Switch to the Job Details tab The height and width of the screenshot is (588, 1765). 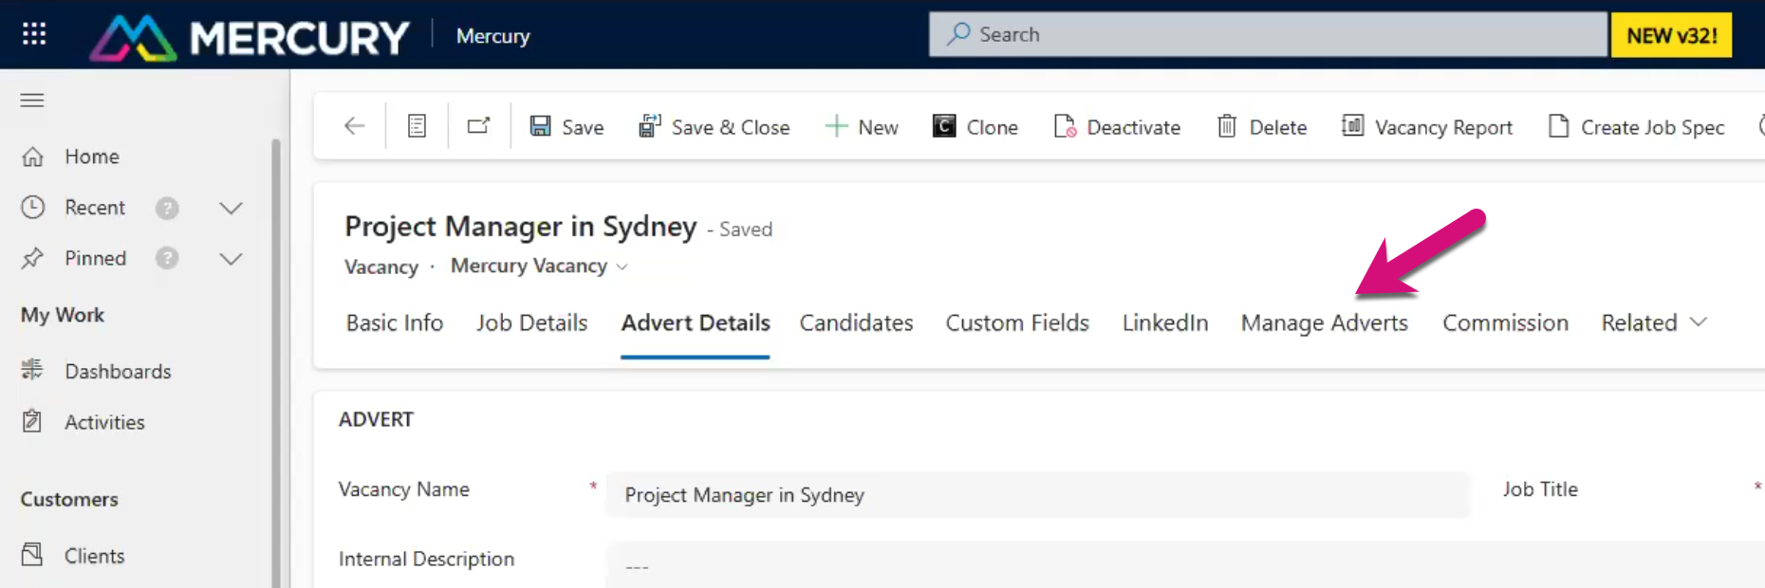[532, 322]
